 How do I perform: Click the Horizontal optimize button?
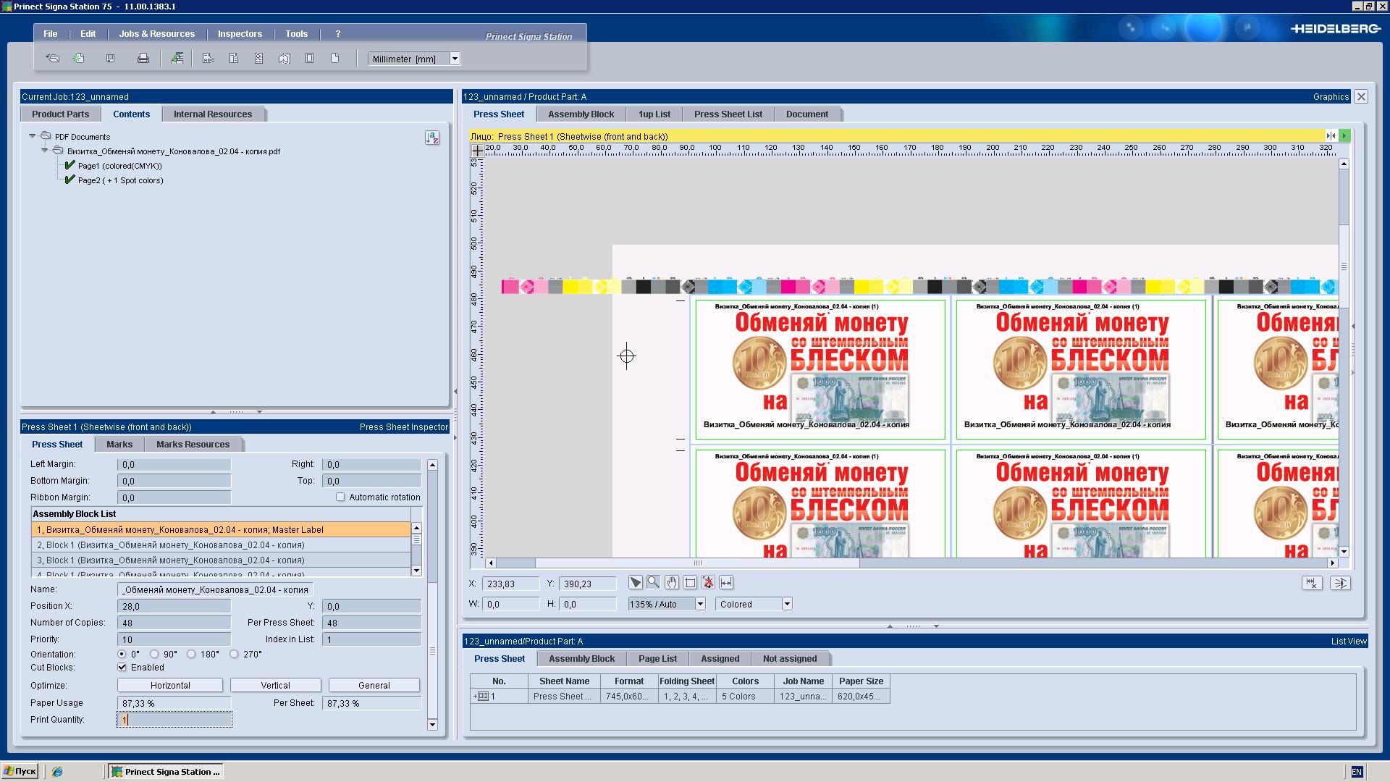(x=170, y=685)
